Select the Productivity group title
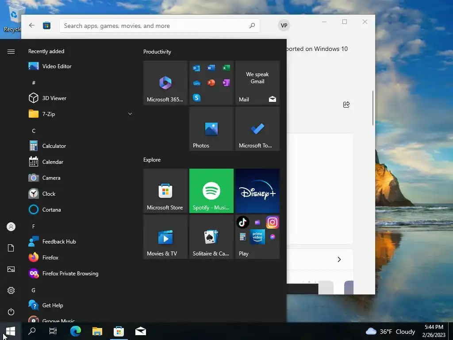Screen dimensions: 453x340 coord(157,52)
